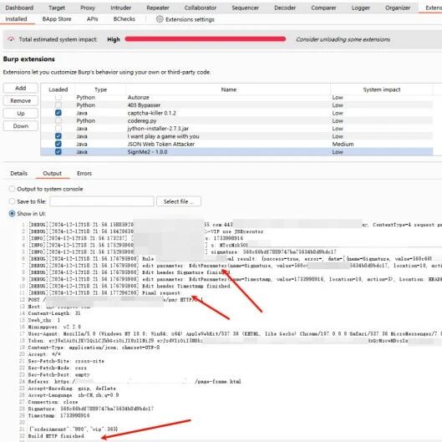Open the Collaborator tab
This screenshot has width=442, height=442.
[201, 8]
